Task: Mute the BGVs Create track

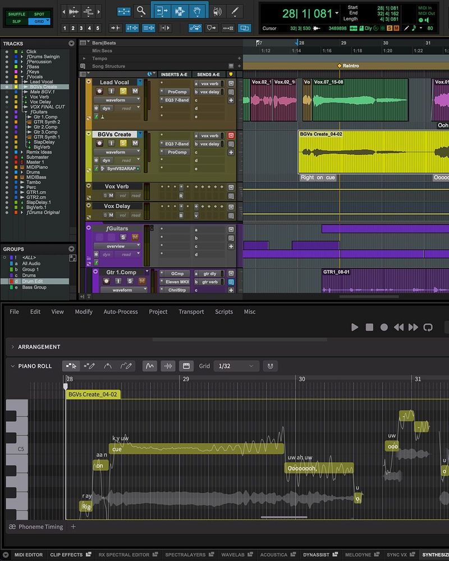Action: click(135, 143)
